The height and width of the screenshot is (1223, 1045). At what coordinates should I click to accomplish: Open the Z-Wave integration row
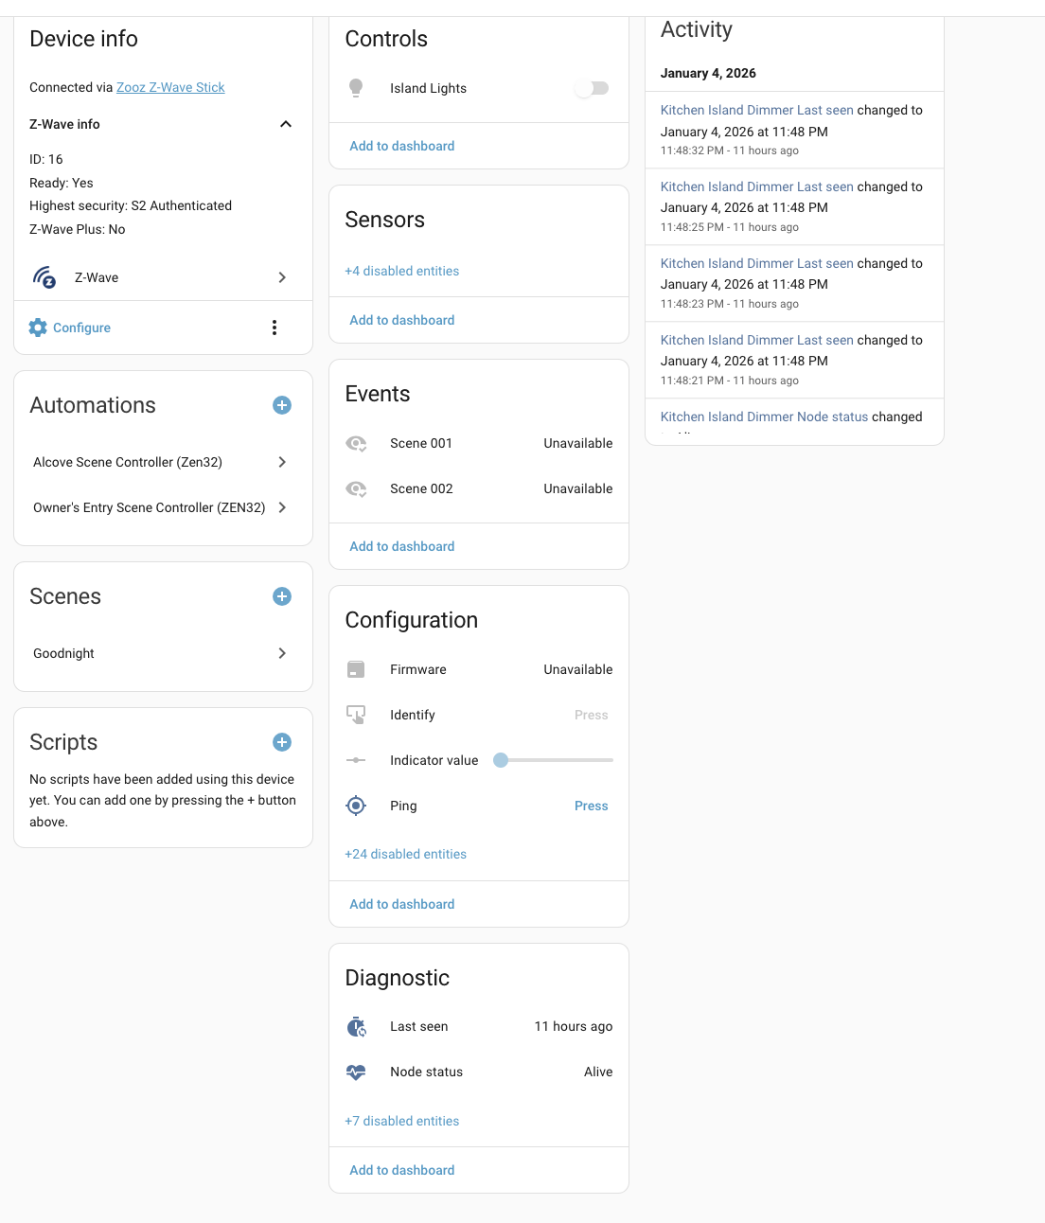163,277
